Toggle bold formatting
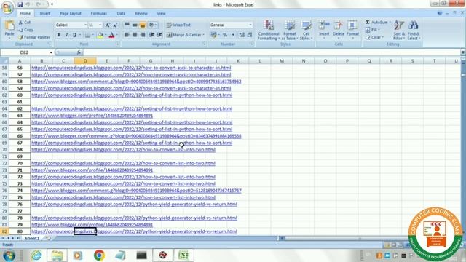The image size is (466, 262). click(59, 35)
